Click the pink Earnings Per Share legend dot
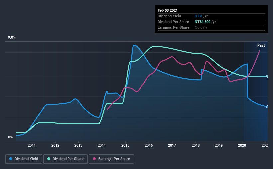Screen dimensions: 273x169 coord(94,159)
